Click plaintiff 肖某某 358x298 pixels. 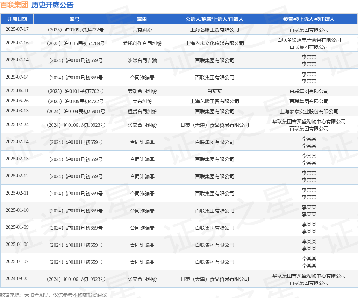[214, 91]
